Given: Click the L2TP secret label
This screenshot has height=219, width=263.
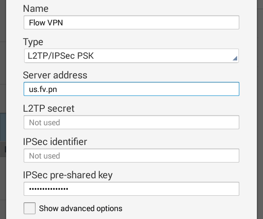Looking at the screenshot, I should pyautogui.click(x=48, y=108).
